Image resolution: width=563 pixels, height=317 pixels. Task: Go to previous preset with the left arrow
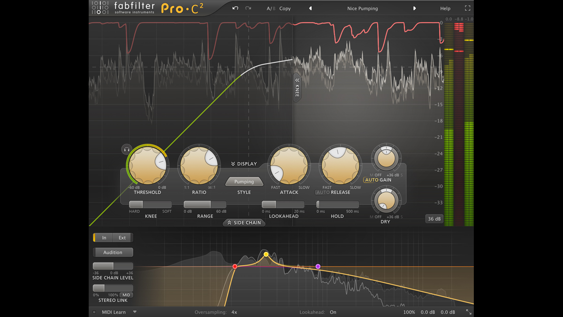click(x=310, y=8)
